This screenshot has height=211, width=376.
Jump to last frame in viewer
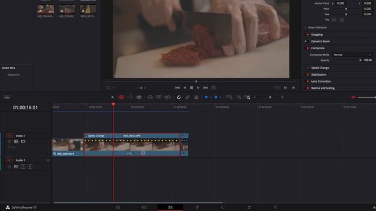point(206,88)
